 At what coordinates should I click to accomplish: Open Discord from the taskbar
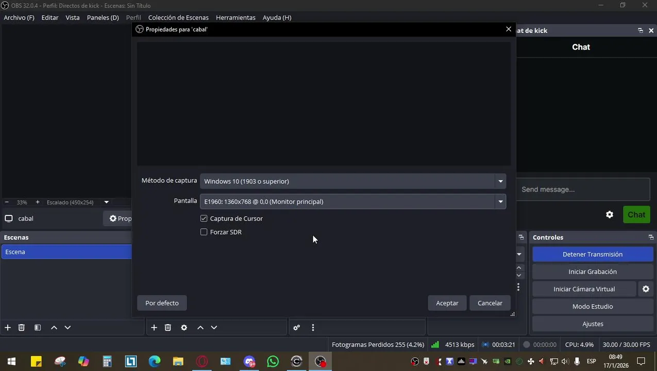tap(249, 361)
